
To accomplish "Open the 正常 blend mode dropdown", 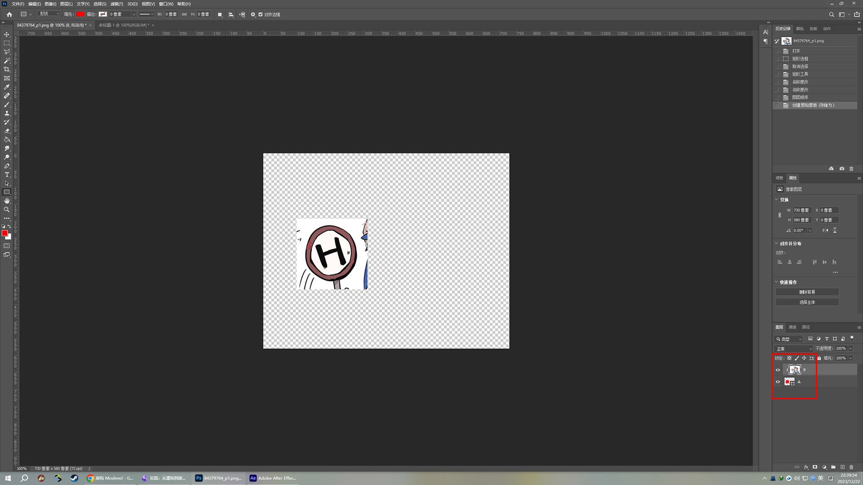I will click(x=794, y=348).
